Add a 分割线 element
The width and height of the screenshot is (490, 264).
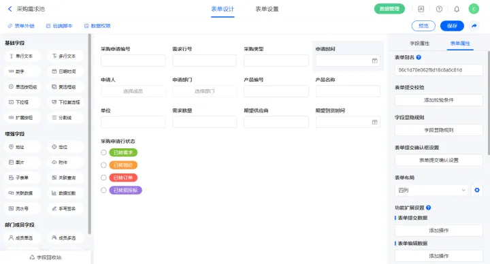65,118
